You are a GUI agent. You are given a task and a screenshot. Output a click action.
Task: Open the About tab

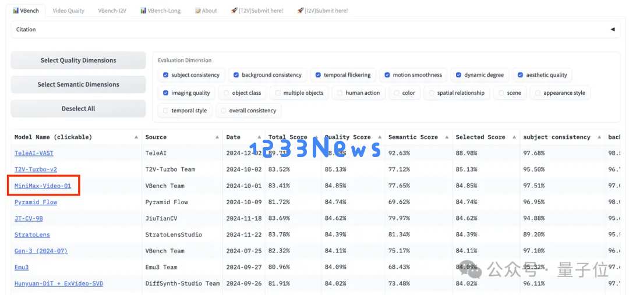click(206, 11)
